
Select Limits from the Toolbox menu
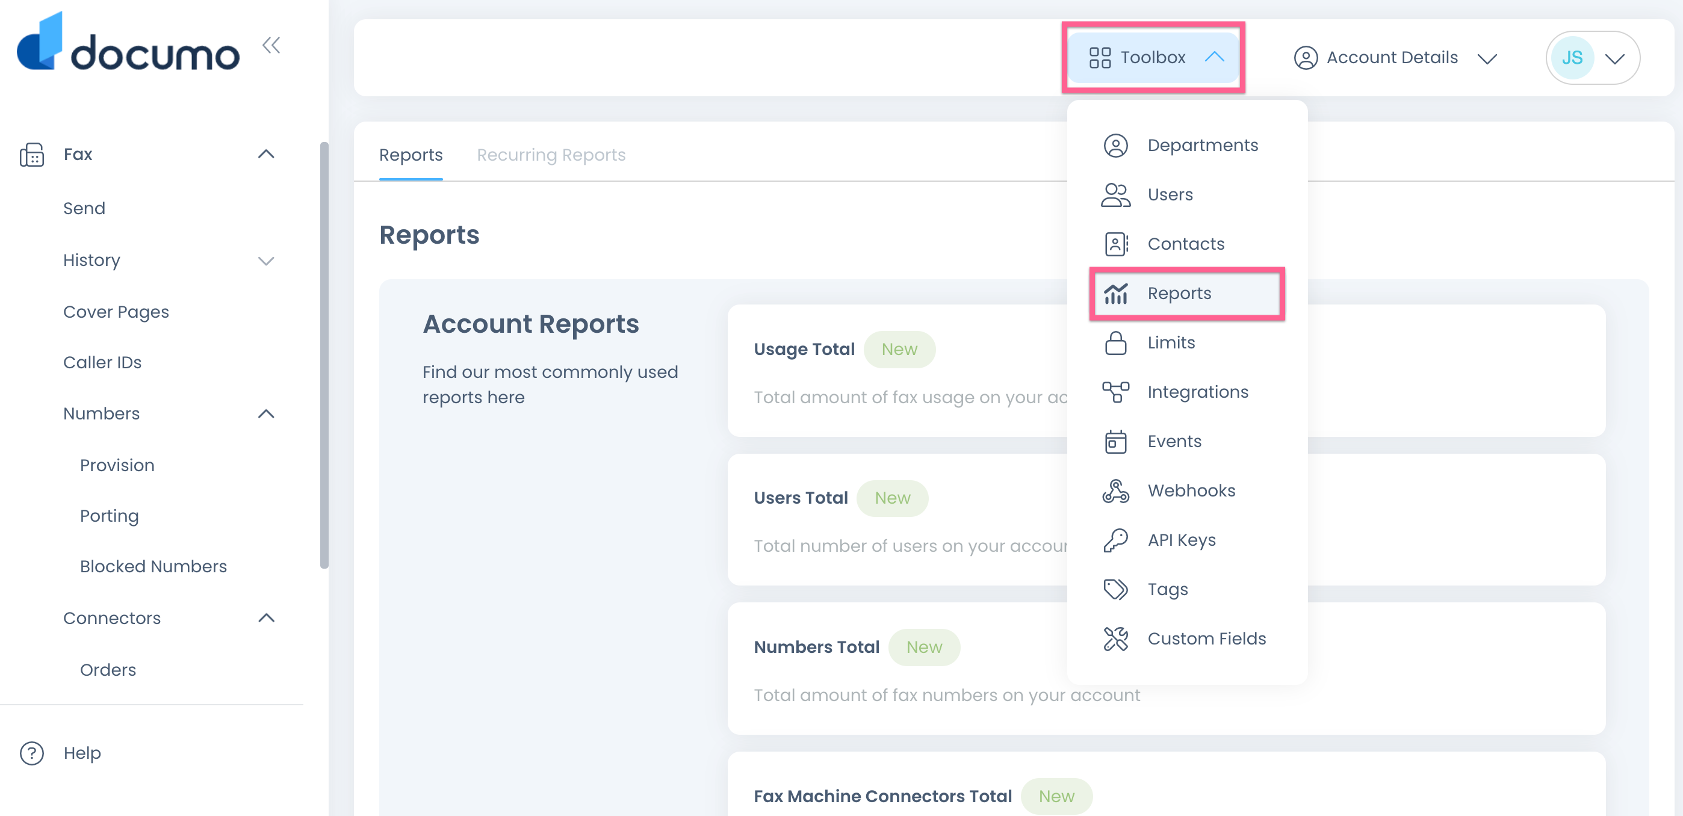1171,342
